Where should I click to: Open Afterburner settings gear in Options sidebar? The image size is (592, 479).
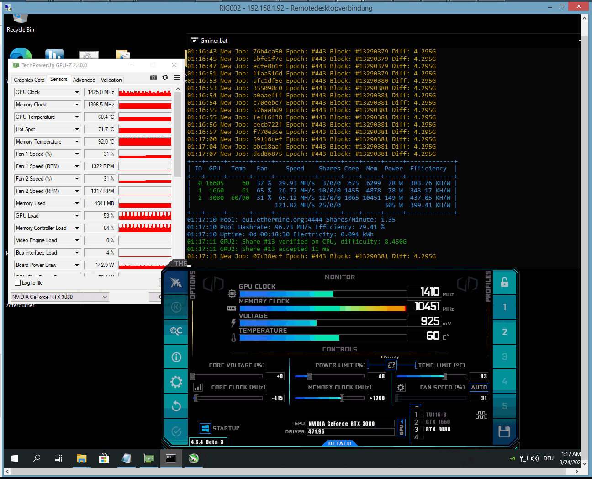176,382
